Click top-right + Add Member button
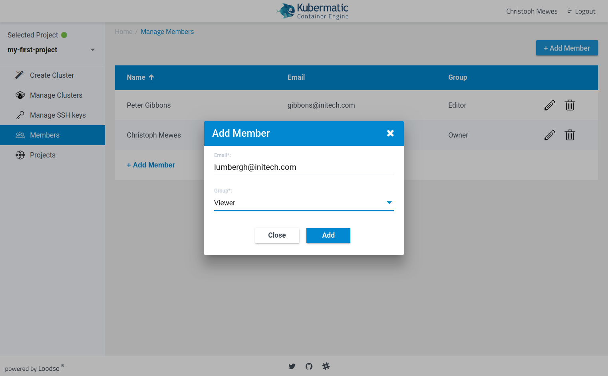 567,48
